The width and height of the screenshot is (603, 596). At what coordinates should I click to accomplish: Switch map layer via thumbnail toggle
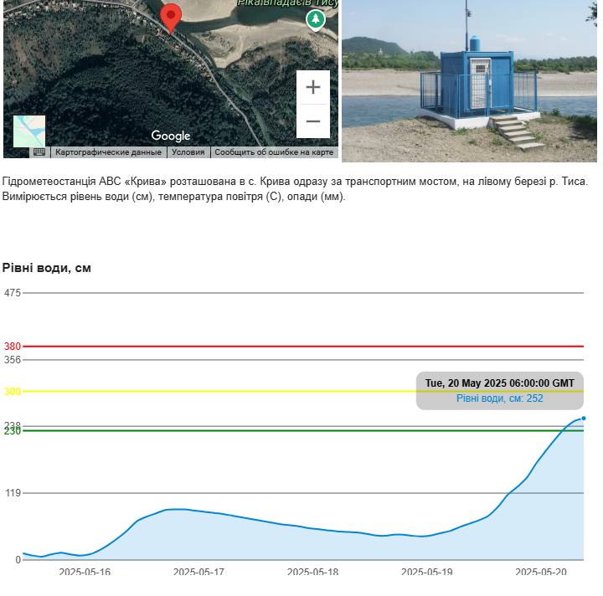coord(29,131)
